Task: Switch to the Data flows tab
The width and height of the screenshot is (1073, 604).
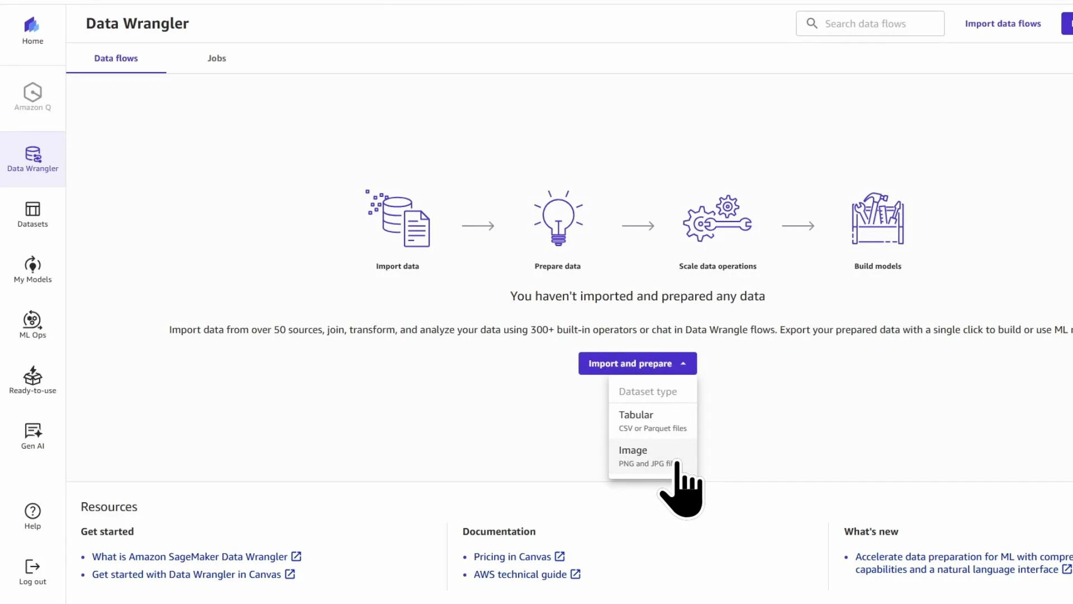Action: pyautogui.click(x=116, y=58)
